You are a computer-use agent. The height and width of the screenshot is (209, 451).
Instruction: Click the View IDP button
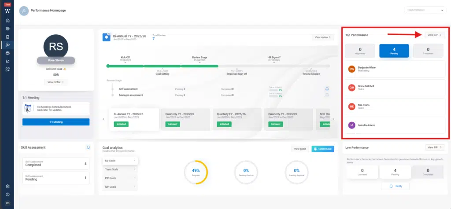coord(435,35)
